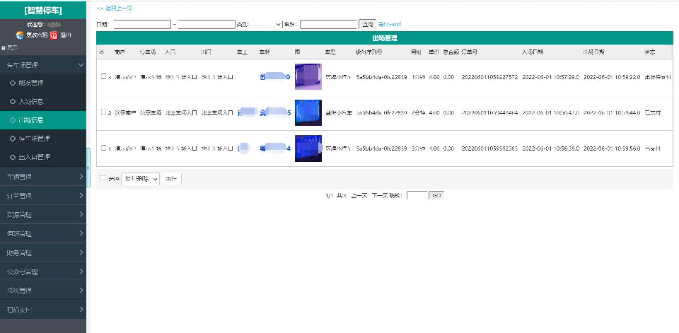Click exit time 2022-06-01 10:59:56.0
679x333 pixels.
612,148
